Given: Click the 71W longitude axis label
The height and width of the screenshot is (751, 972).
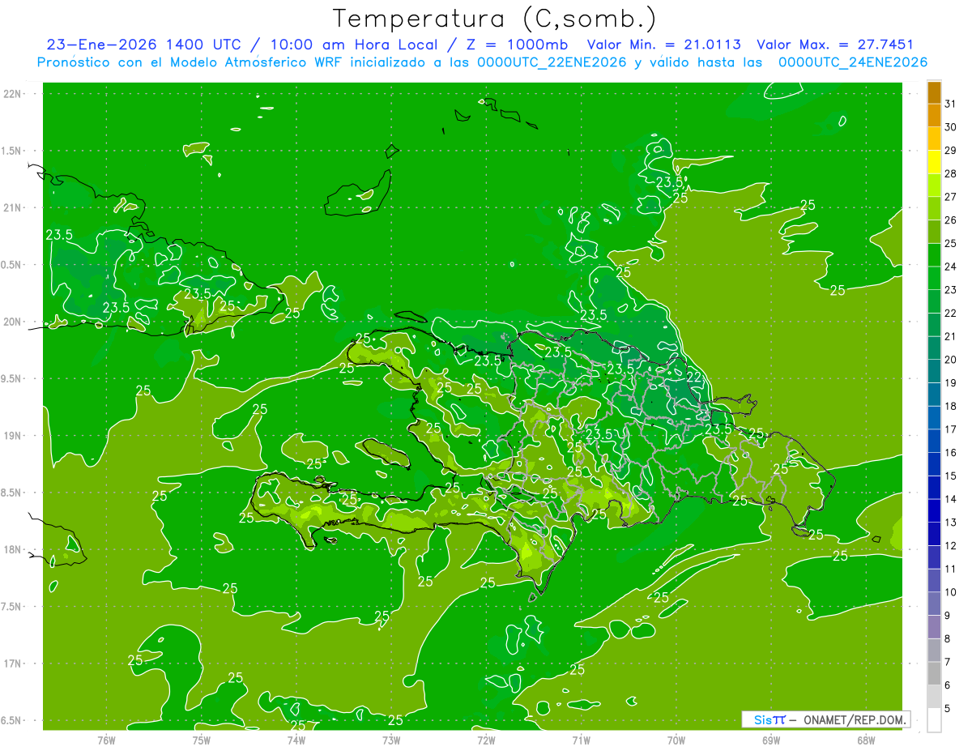Looking at the screenshot, I should 581,740.
